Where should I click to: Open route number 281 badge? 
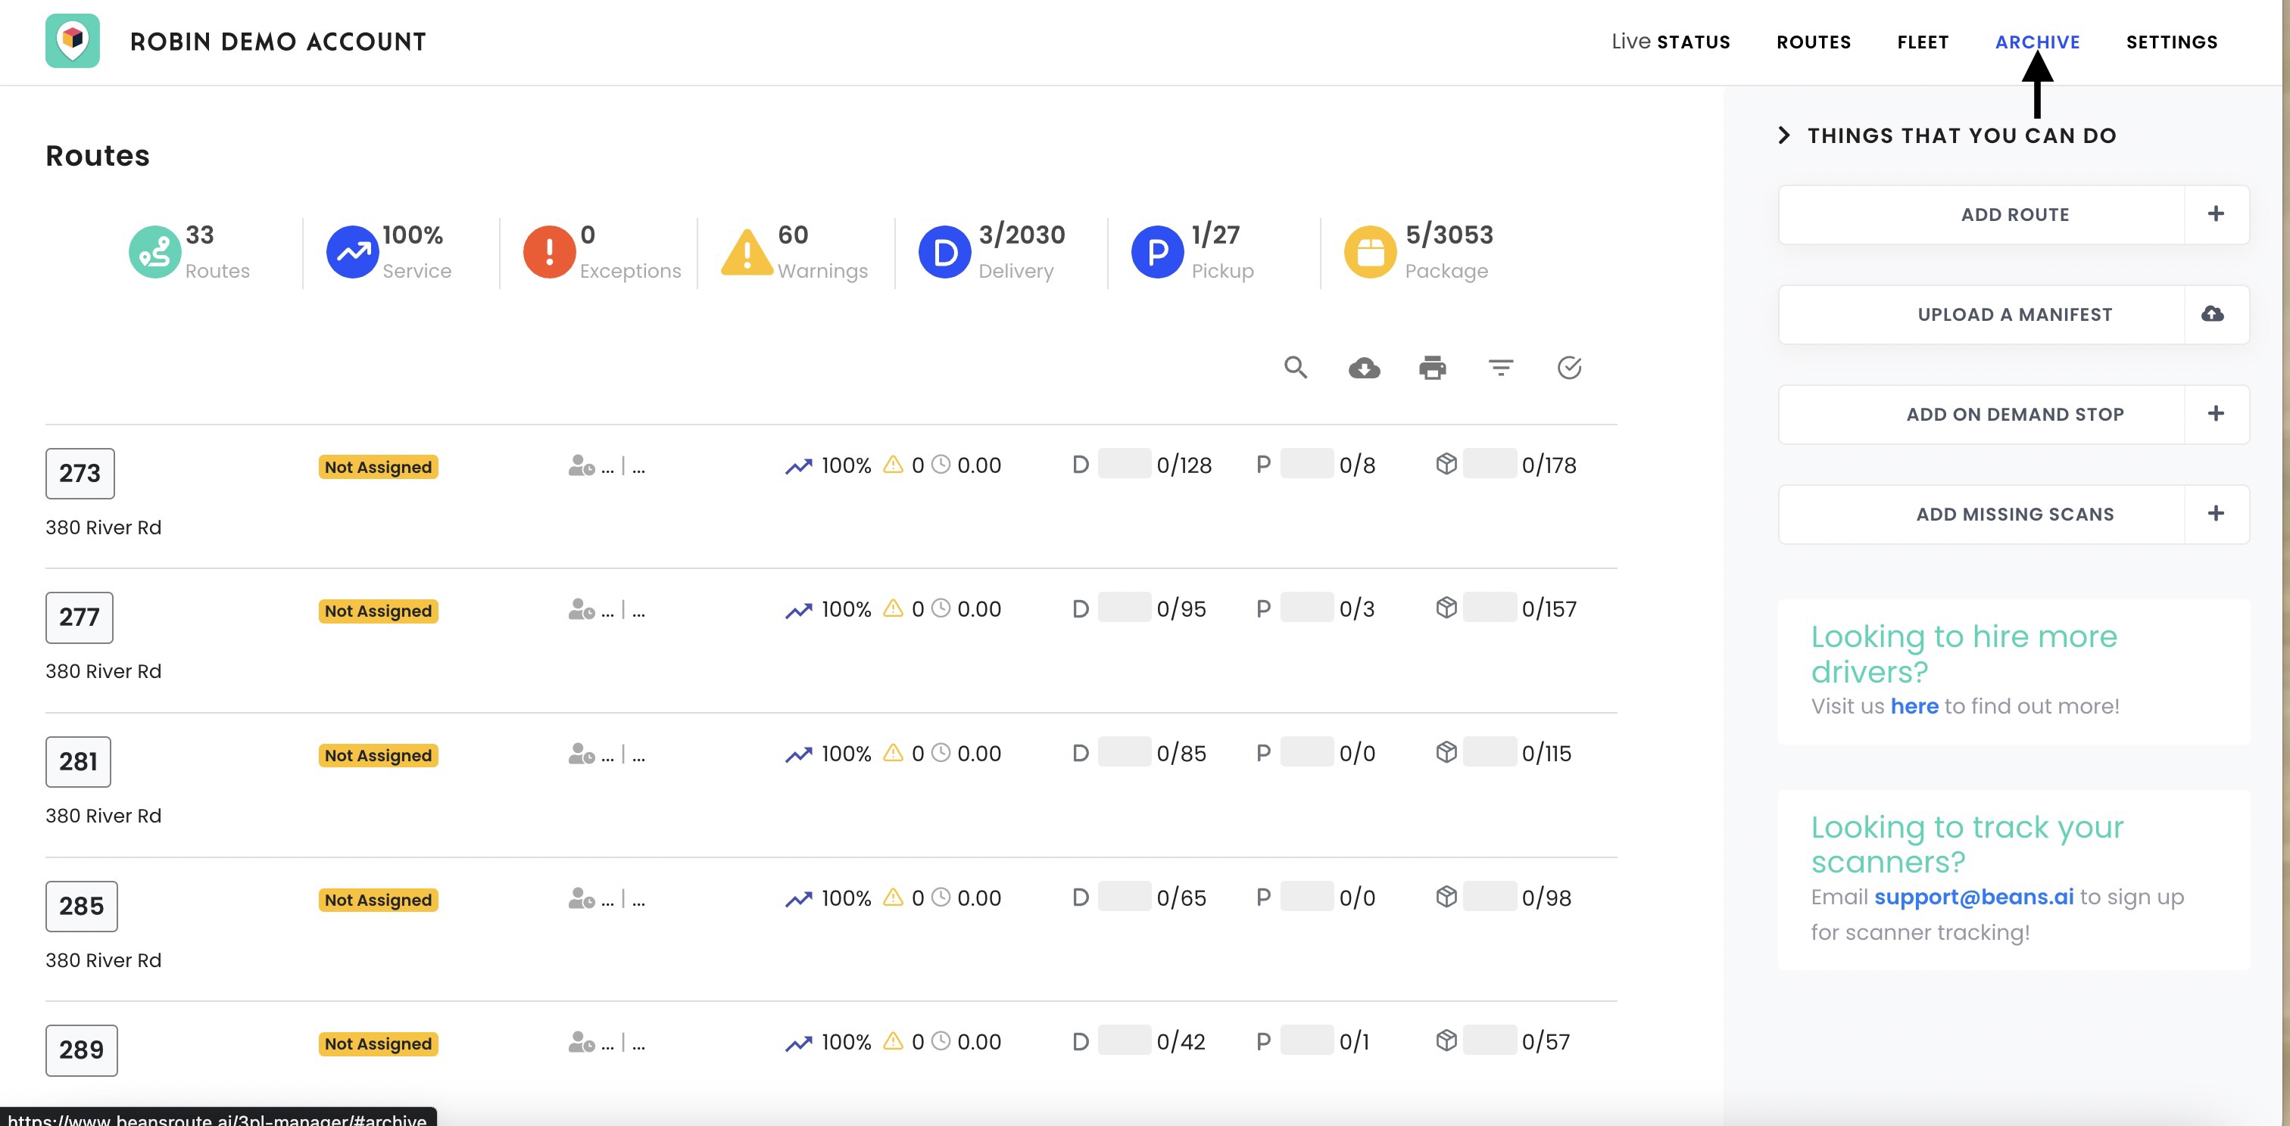click(78, 761)
